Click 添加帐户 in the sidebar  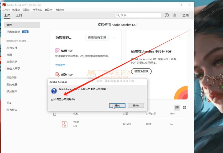(12, 91)
